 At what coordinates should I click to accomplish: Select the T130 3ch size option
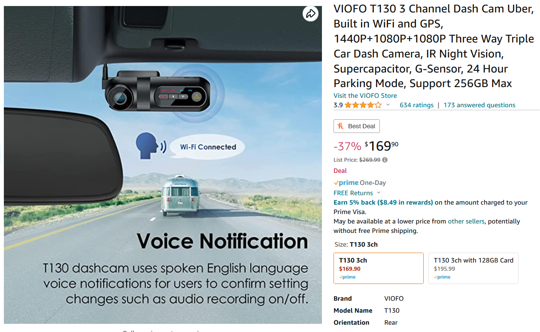[379, 268]
